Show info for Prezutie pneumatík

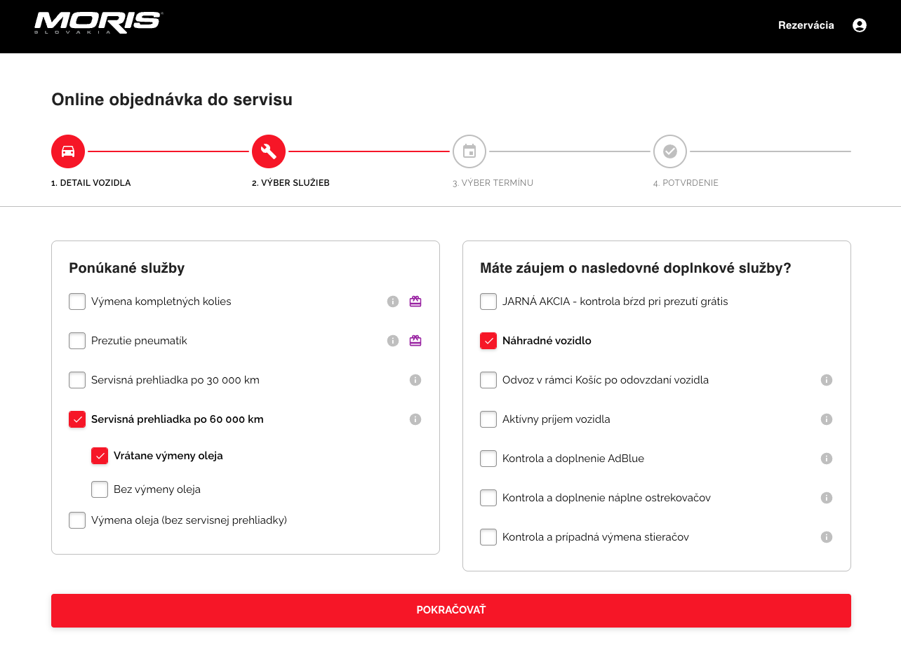393,341
